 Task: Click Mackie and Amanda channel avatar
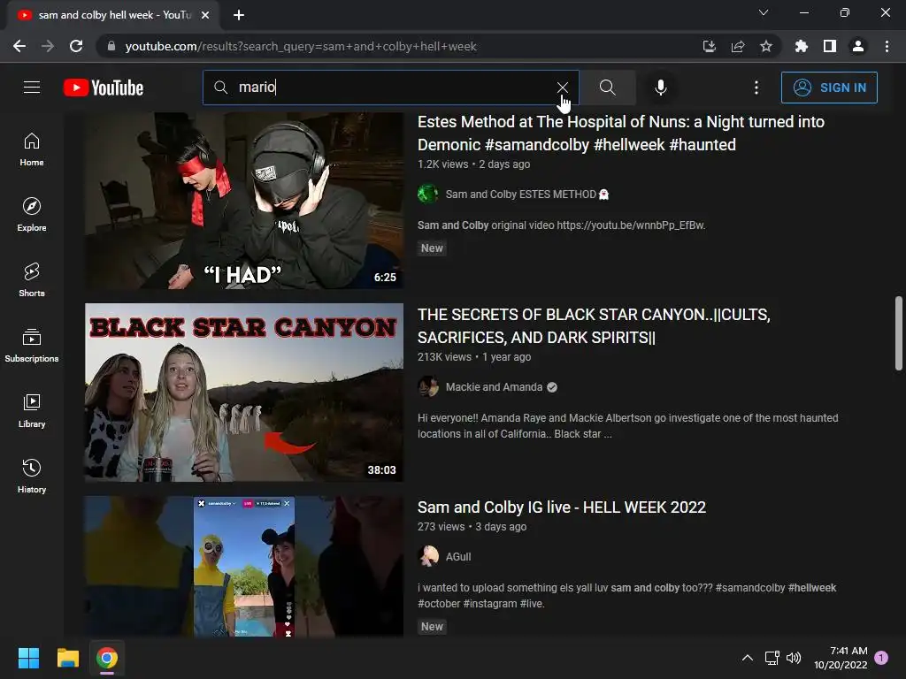point(428,387)
